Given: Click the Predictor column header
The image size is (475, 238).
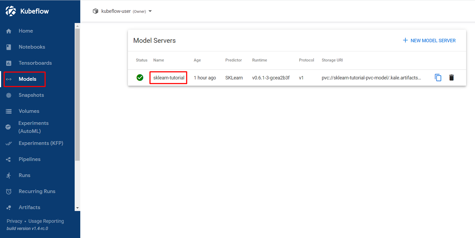Looking at the screenshot, I should (x=233, y=60).
